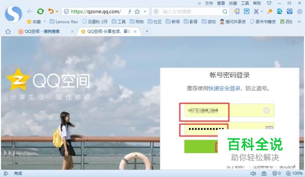Click the toolbox icon in the status bar

tap(264, 173)
